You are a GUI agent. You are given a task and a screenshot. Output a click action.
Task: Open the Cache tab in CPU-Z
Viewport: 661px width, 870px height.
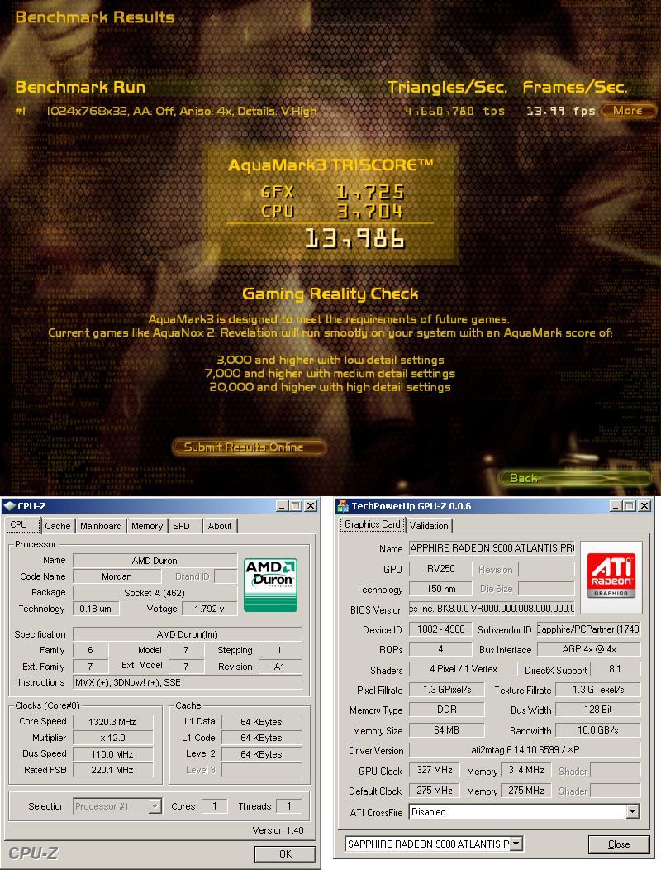pos(58,526)
